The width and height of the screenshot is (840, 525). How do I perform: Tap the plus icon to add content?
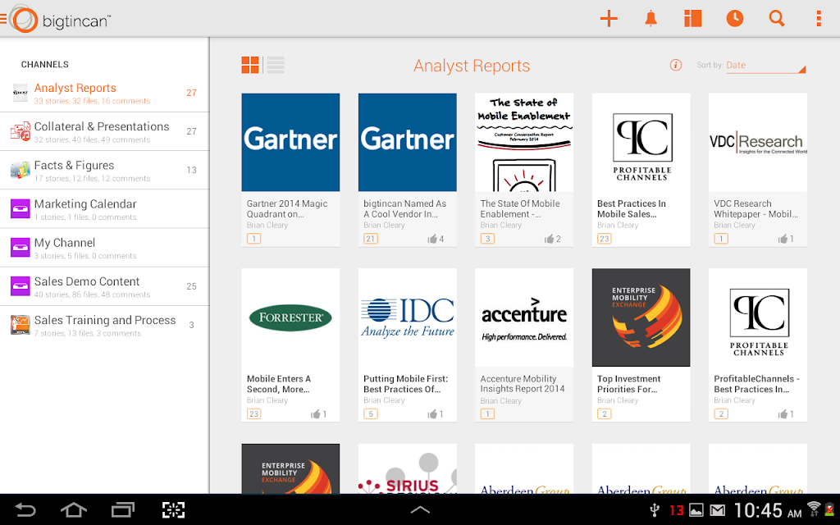point(609,19)
